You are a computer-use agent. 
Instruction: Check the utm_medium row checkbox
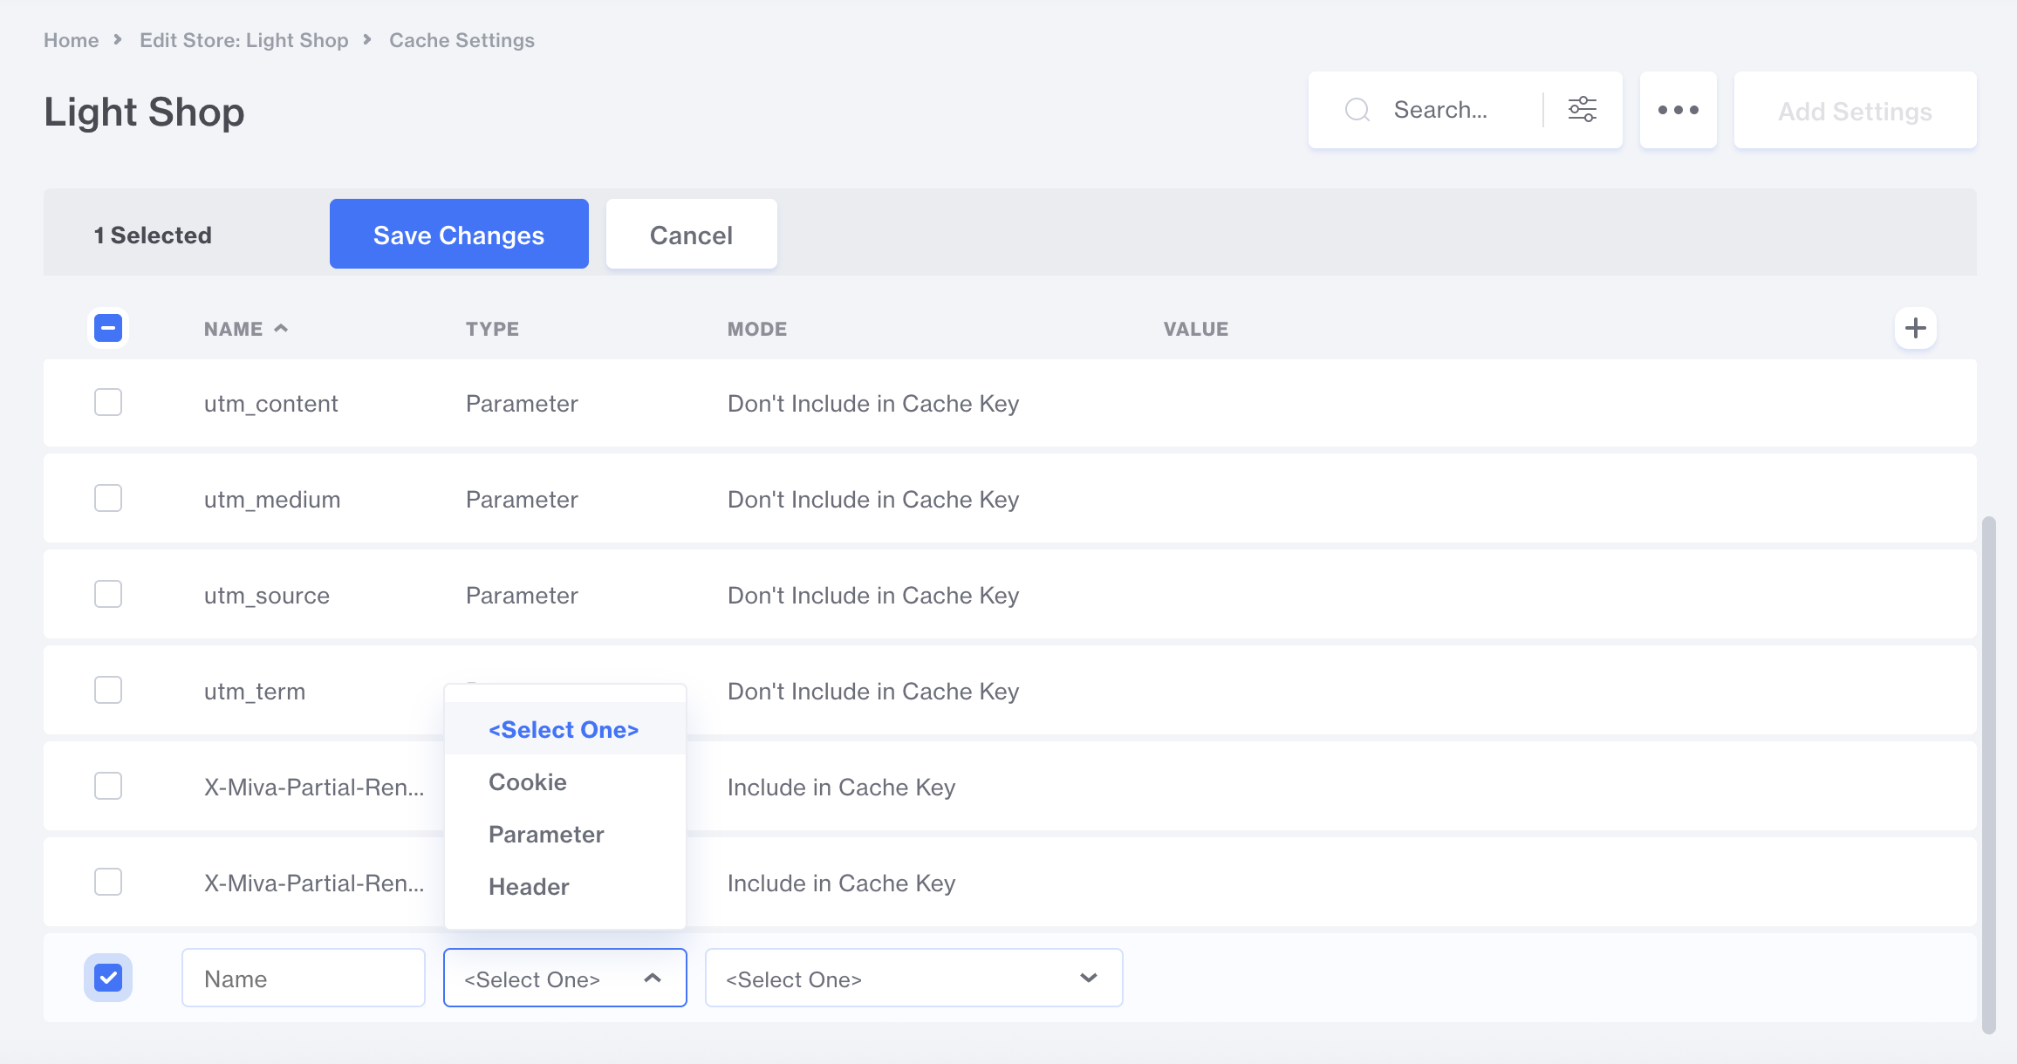coord(108,498)
